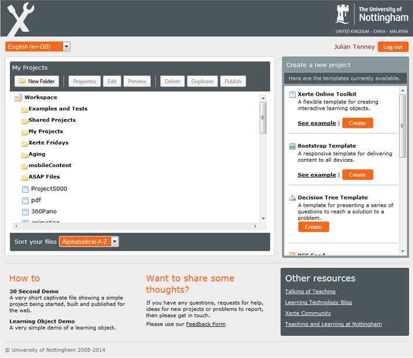The width and height of the screenshot is (413, 358).
Task: Open the 30 Second Demo
Action: point(34,291)
